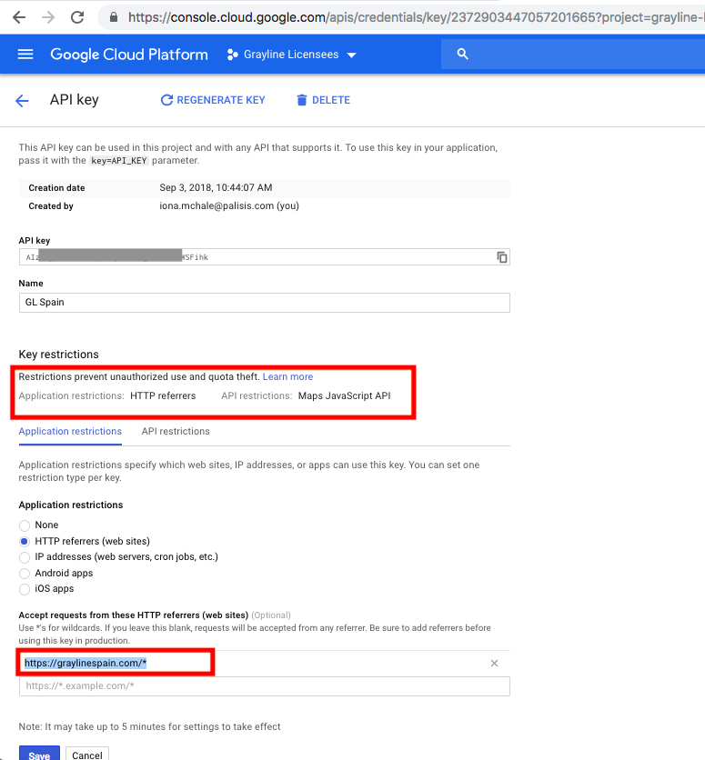Click the padlock icon in the address bar
705x760 pixels.
[114, 17]
